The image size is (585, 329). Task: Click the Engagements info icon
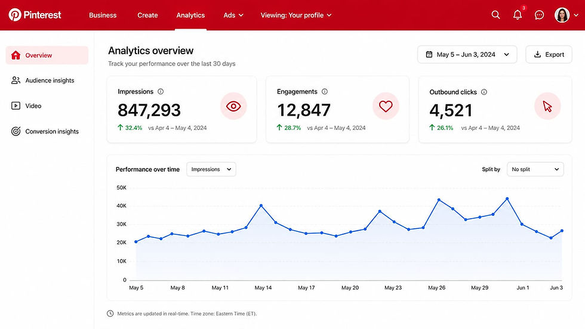(325, 92)
